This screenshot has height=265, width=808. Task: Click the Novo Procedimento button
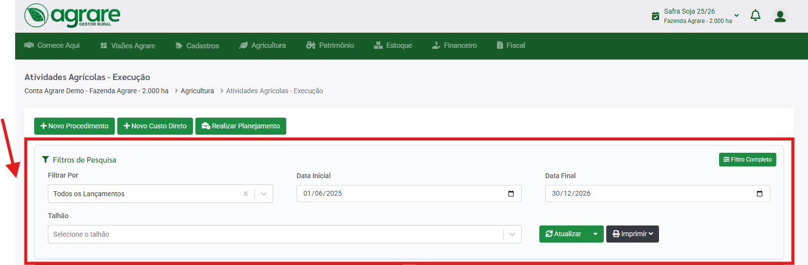[x=74, y=126]
